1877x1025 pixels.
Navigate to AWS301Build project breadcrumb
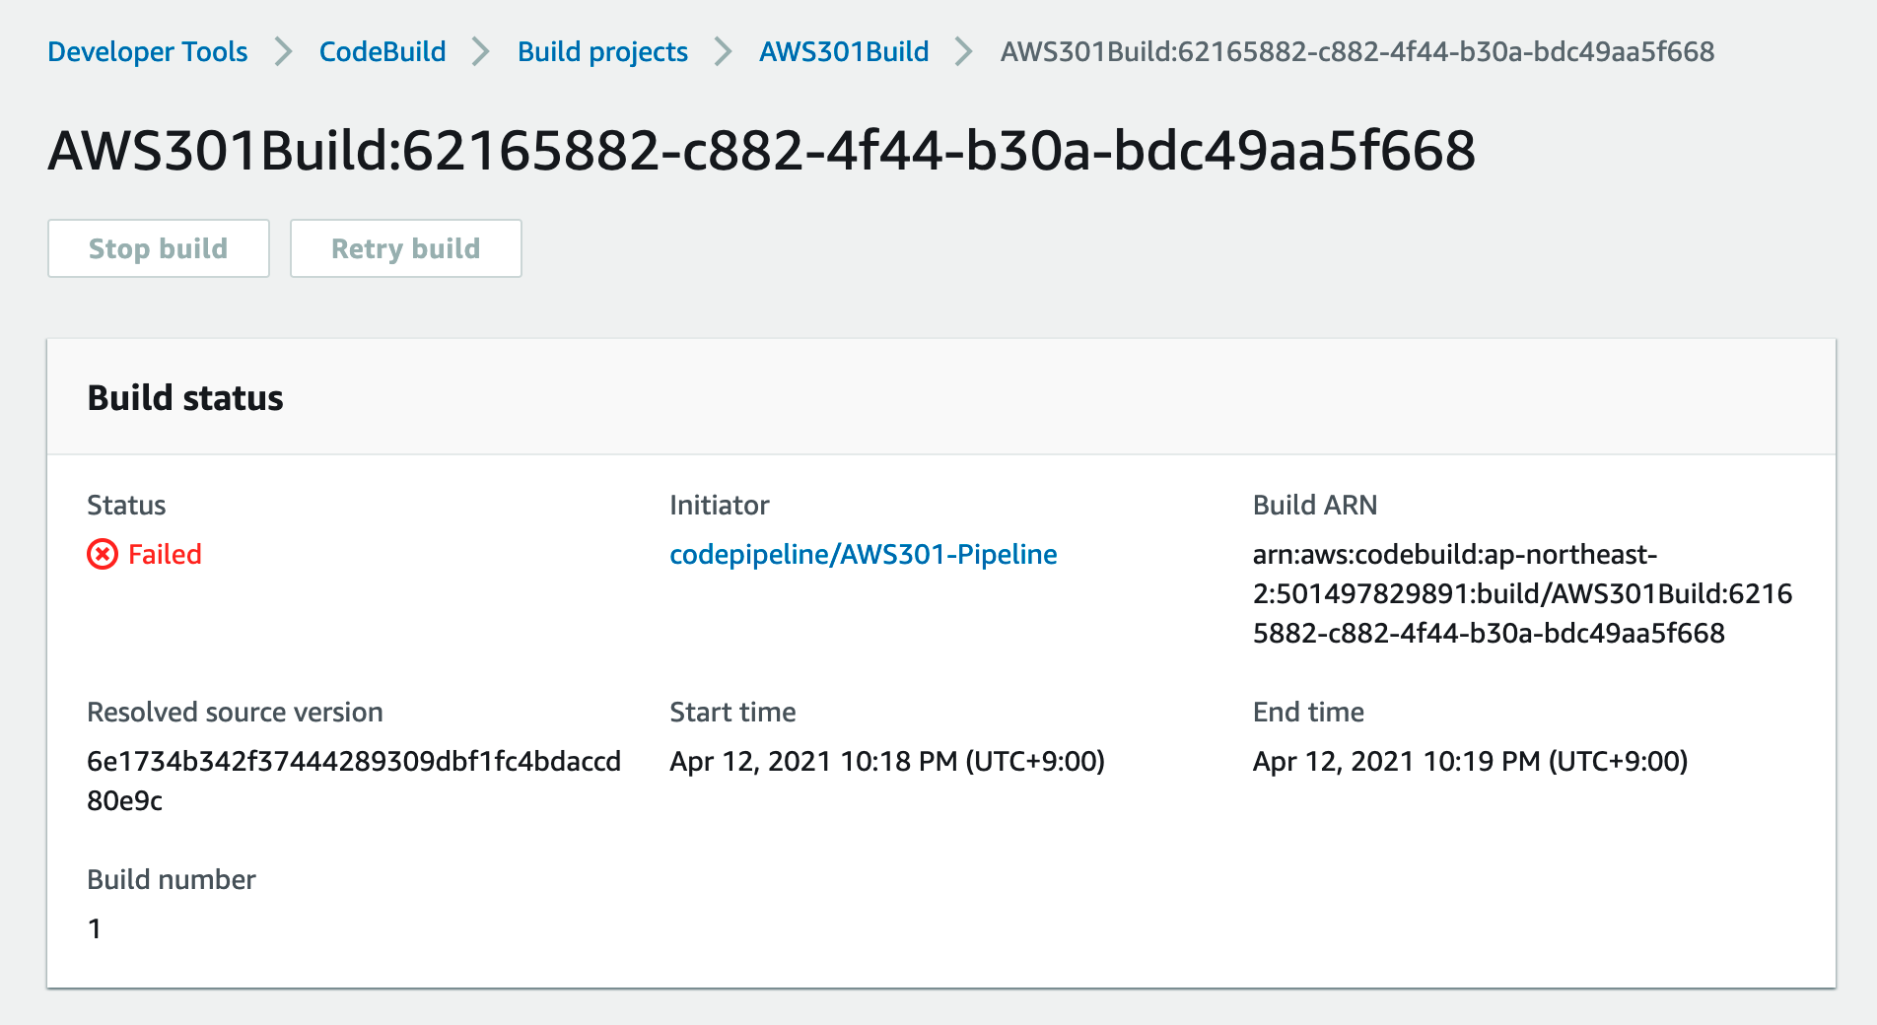click(844, 51)
